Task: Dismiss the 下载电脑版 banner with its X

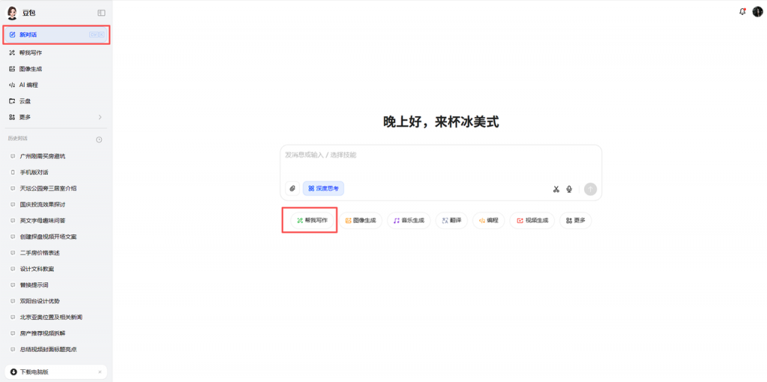Action: point(100,372)
